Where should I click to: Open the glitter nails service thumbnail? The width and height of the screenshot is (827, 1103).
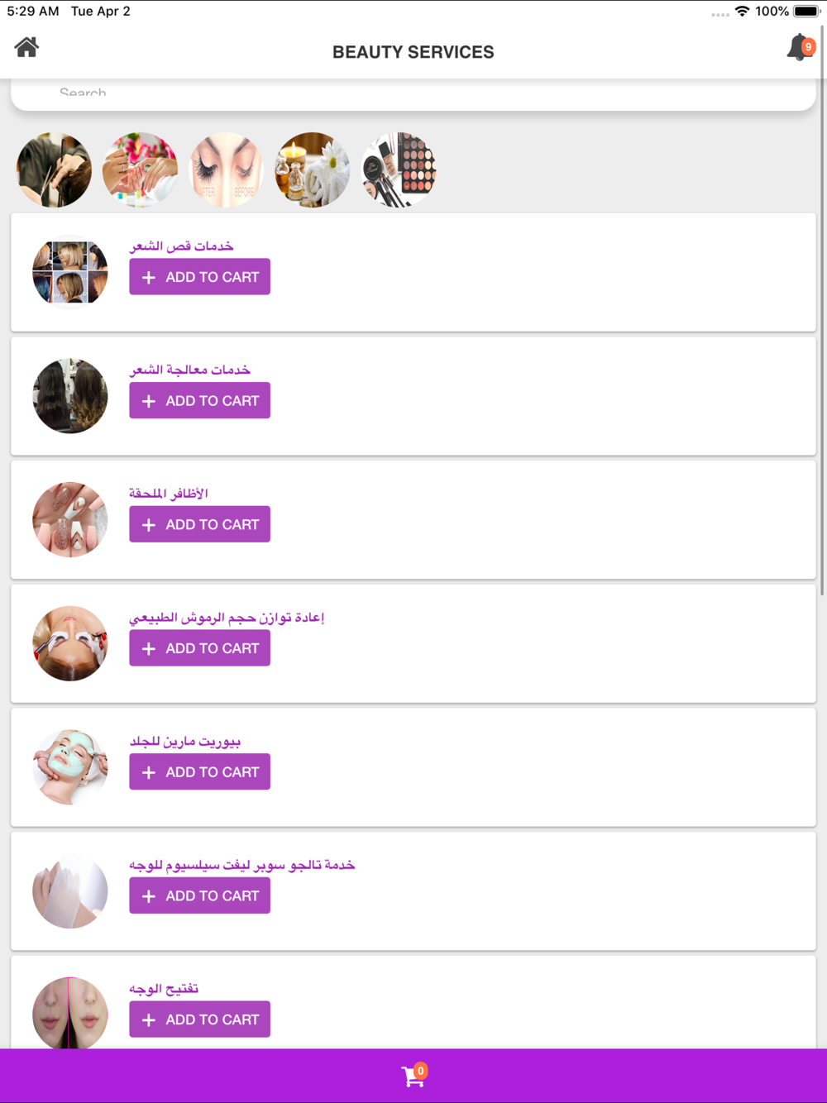coord(70,519)
